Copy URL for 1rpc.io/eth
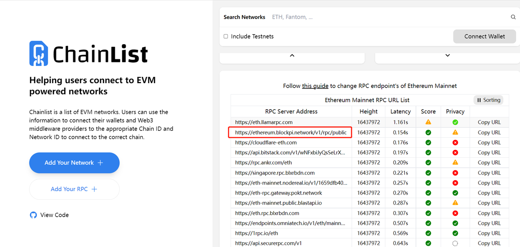This screenshot has height=247, width=520. point(489,233)
